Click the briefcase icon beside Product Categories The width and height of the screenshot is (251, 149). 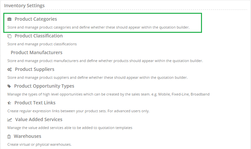click(x=10, y=19)
